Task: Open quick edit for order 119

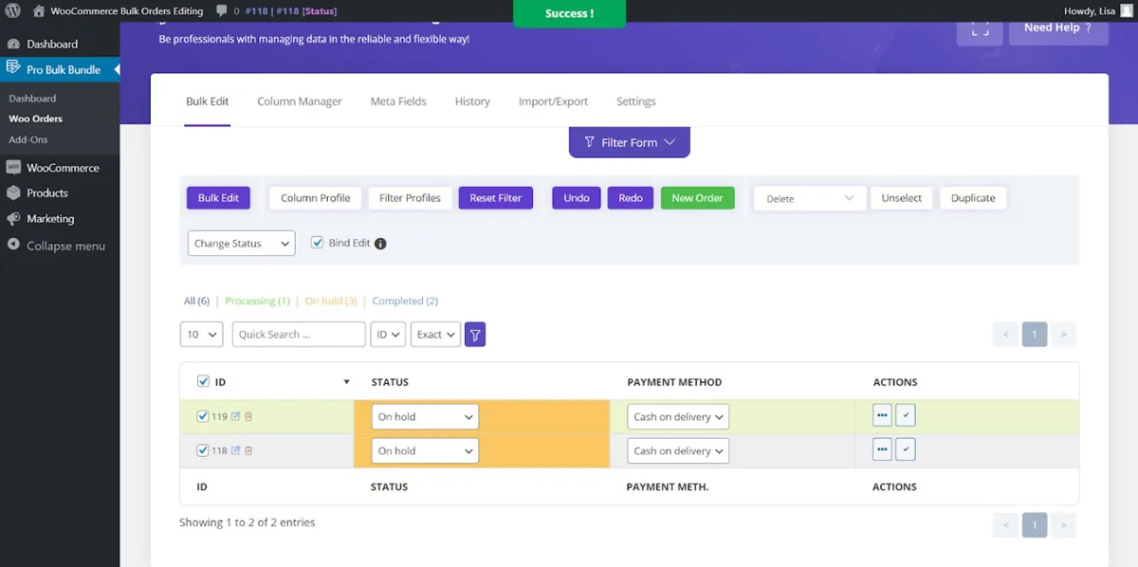Action: [x=236, y=415]
